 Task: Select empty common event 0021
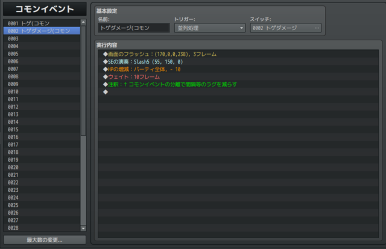click(x=42, y=175)
